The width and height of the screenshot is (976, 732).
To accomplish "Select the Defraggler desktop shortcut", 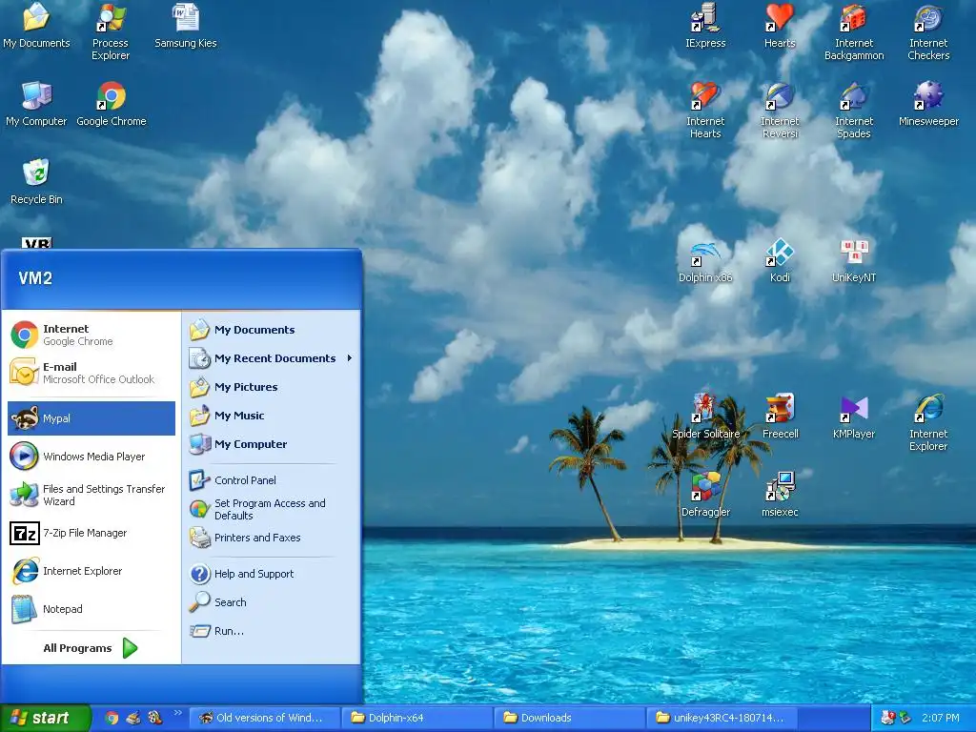I will [705, 496].
